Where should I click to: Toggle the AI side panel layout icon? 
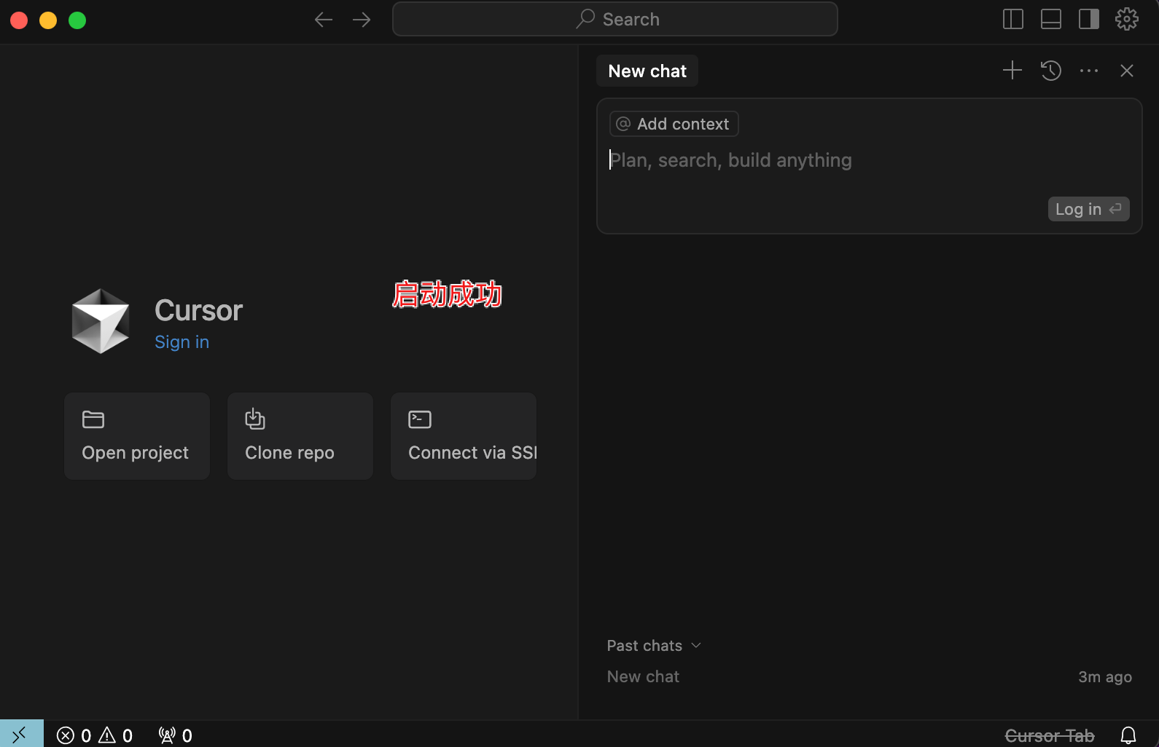point(1089,19)
